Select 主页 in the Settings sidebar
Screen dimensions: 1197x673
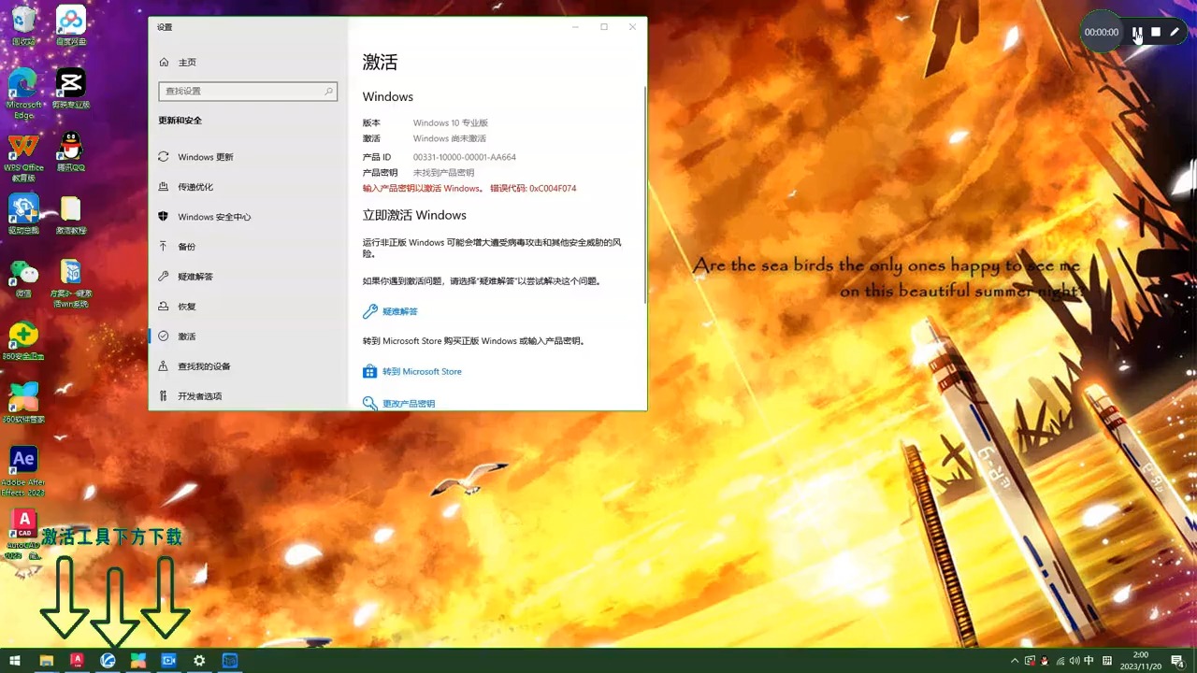[186, 62]
